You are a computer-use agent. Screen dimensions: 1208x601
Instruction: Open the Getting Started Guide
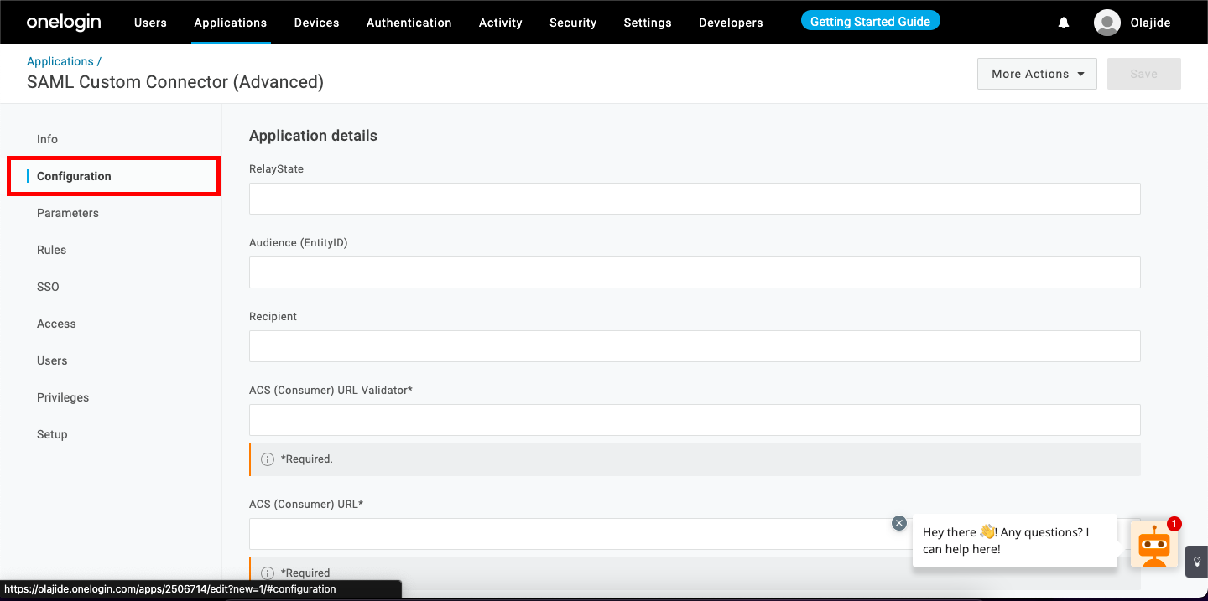pyautogui.click(x=870, y=22)
